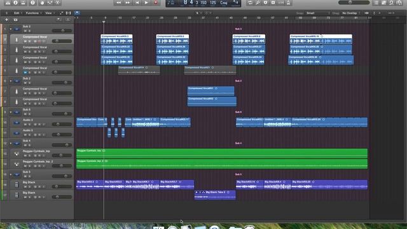Screen dimensions: 407x229
Task: Collapse the Sub 6 track stack triangle
Action: pos(11,112)
